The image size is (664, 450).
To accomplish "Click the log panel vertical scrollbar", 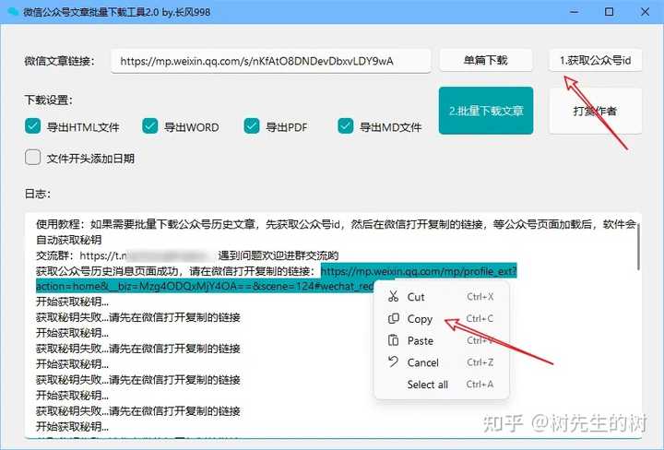I will click(638, 248).
